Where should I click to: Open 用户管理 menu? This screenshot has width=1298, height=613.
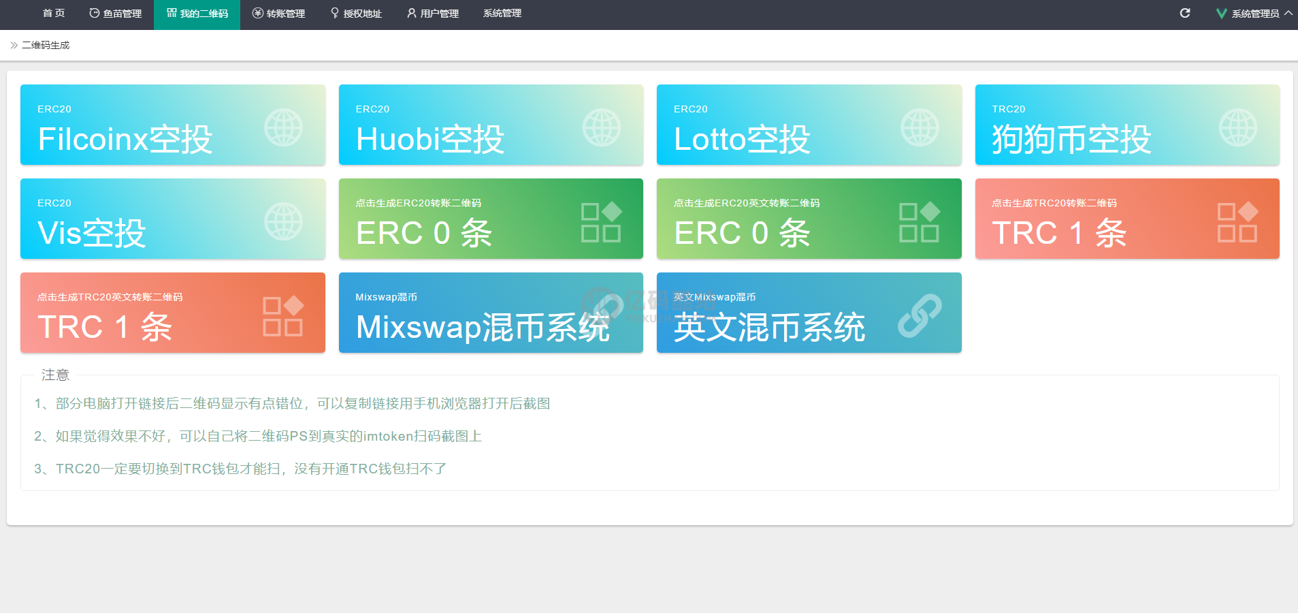coord(433,14)
